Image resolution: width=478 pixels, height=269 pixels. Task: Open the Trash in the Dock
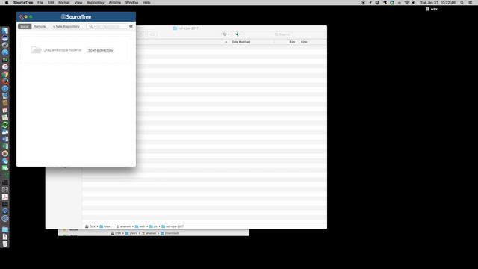[x=5, y=244]
